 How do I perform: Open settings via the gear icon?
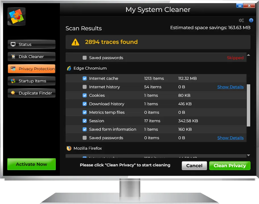click(x=241, y=20)
